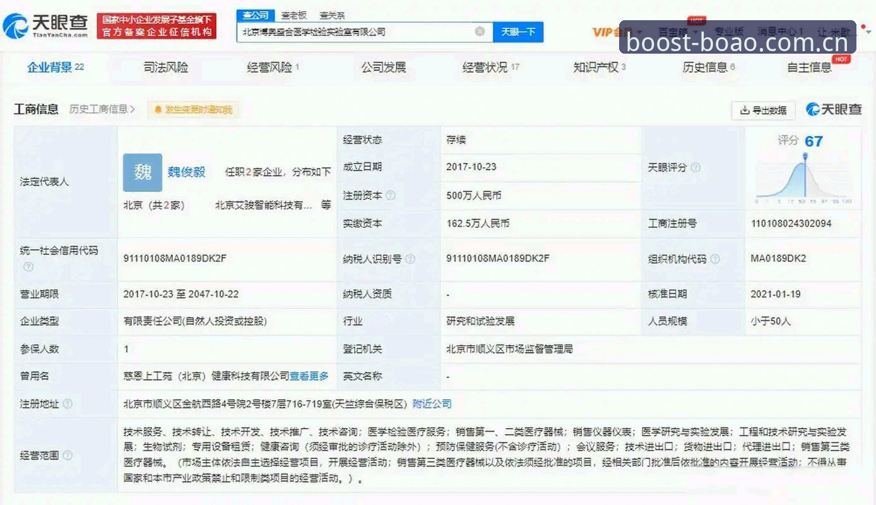876x505 pixels.
Task: Switch to the 经营状况 tab
Action: 490,67
